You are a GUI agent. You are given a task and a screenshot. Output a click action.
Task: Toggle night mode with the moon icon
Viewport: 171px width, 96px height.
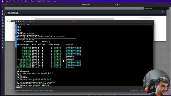coord(3,47)
